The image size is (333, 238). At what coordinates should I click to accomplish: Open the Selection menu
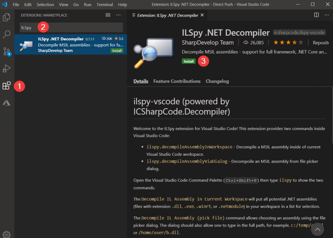(45, 5)
